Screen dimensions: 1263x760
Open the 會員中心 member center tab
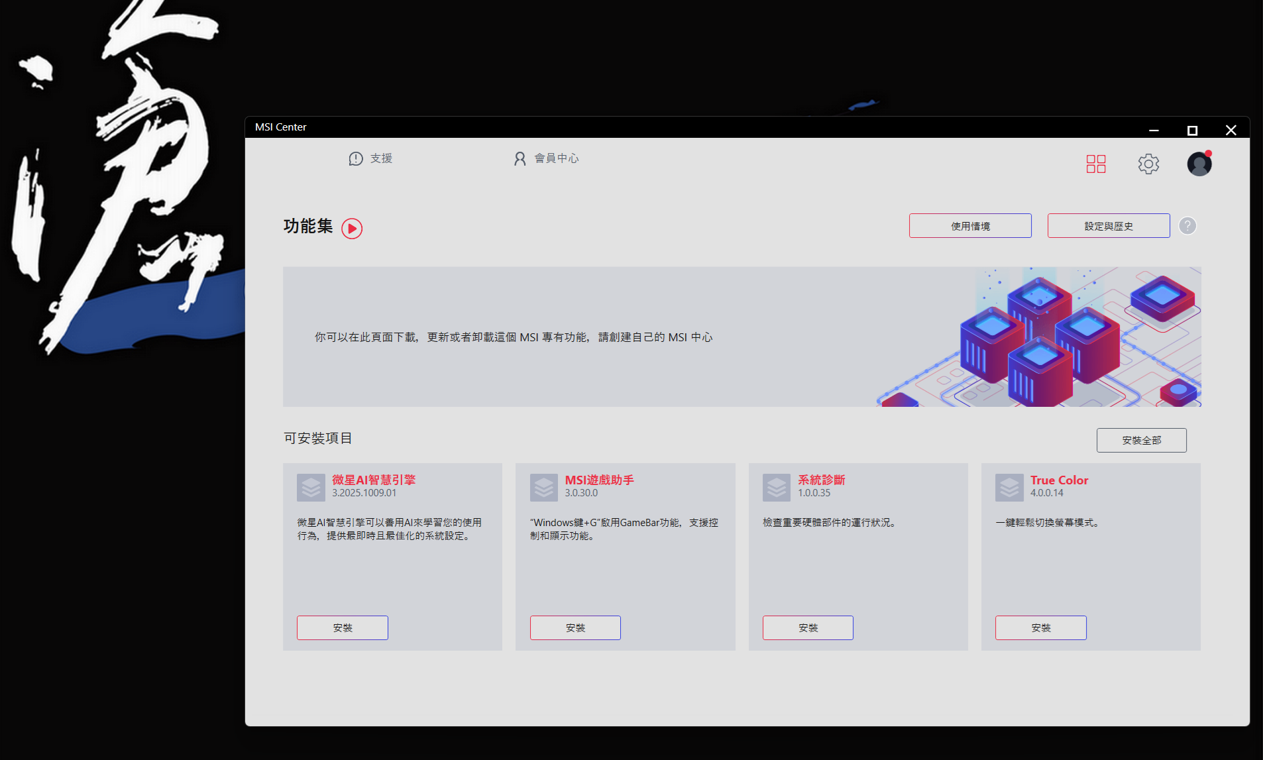546,158
